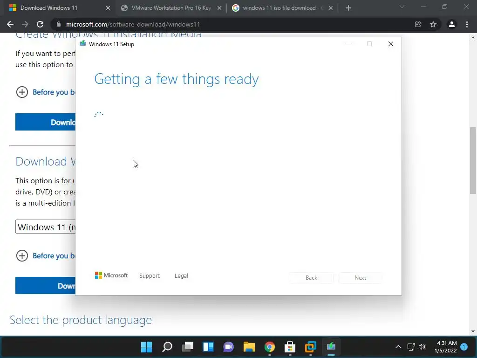Screen dimensions: 477x358
Task: Click the scrollbar up arrow
Action: tap(473, 37)
